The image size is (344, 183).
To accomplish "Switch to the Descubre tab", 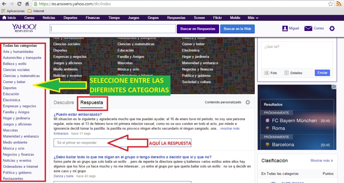I will click(64, 102).
